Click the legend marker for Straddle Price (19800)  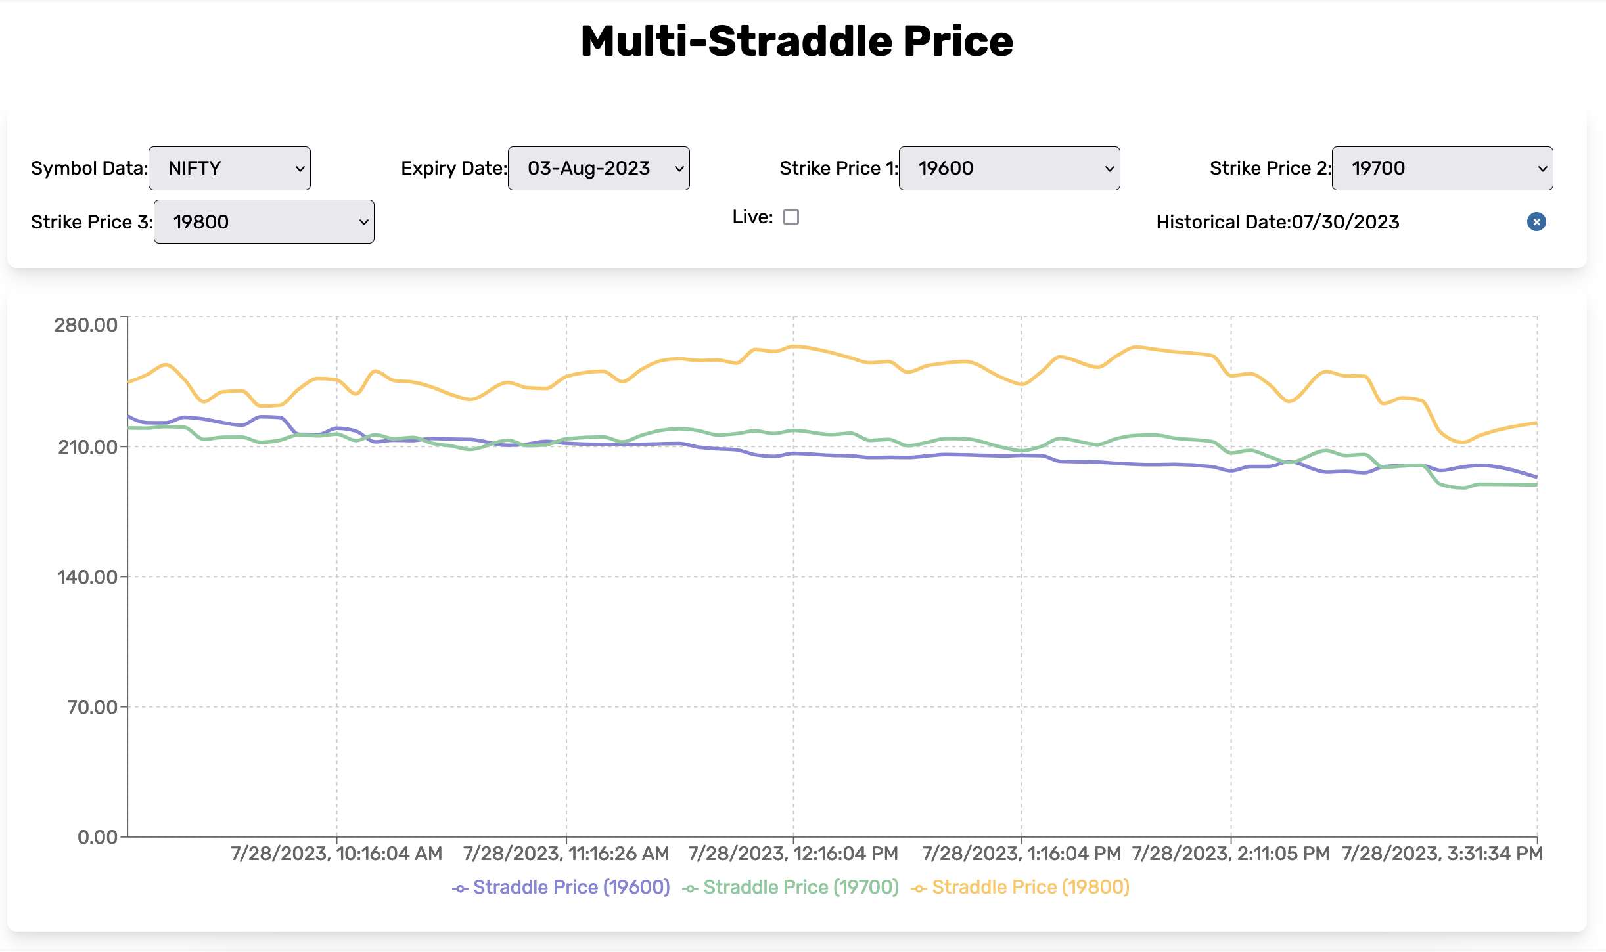(x=918, y=886)
